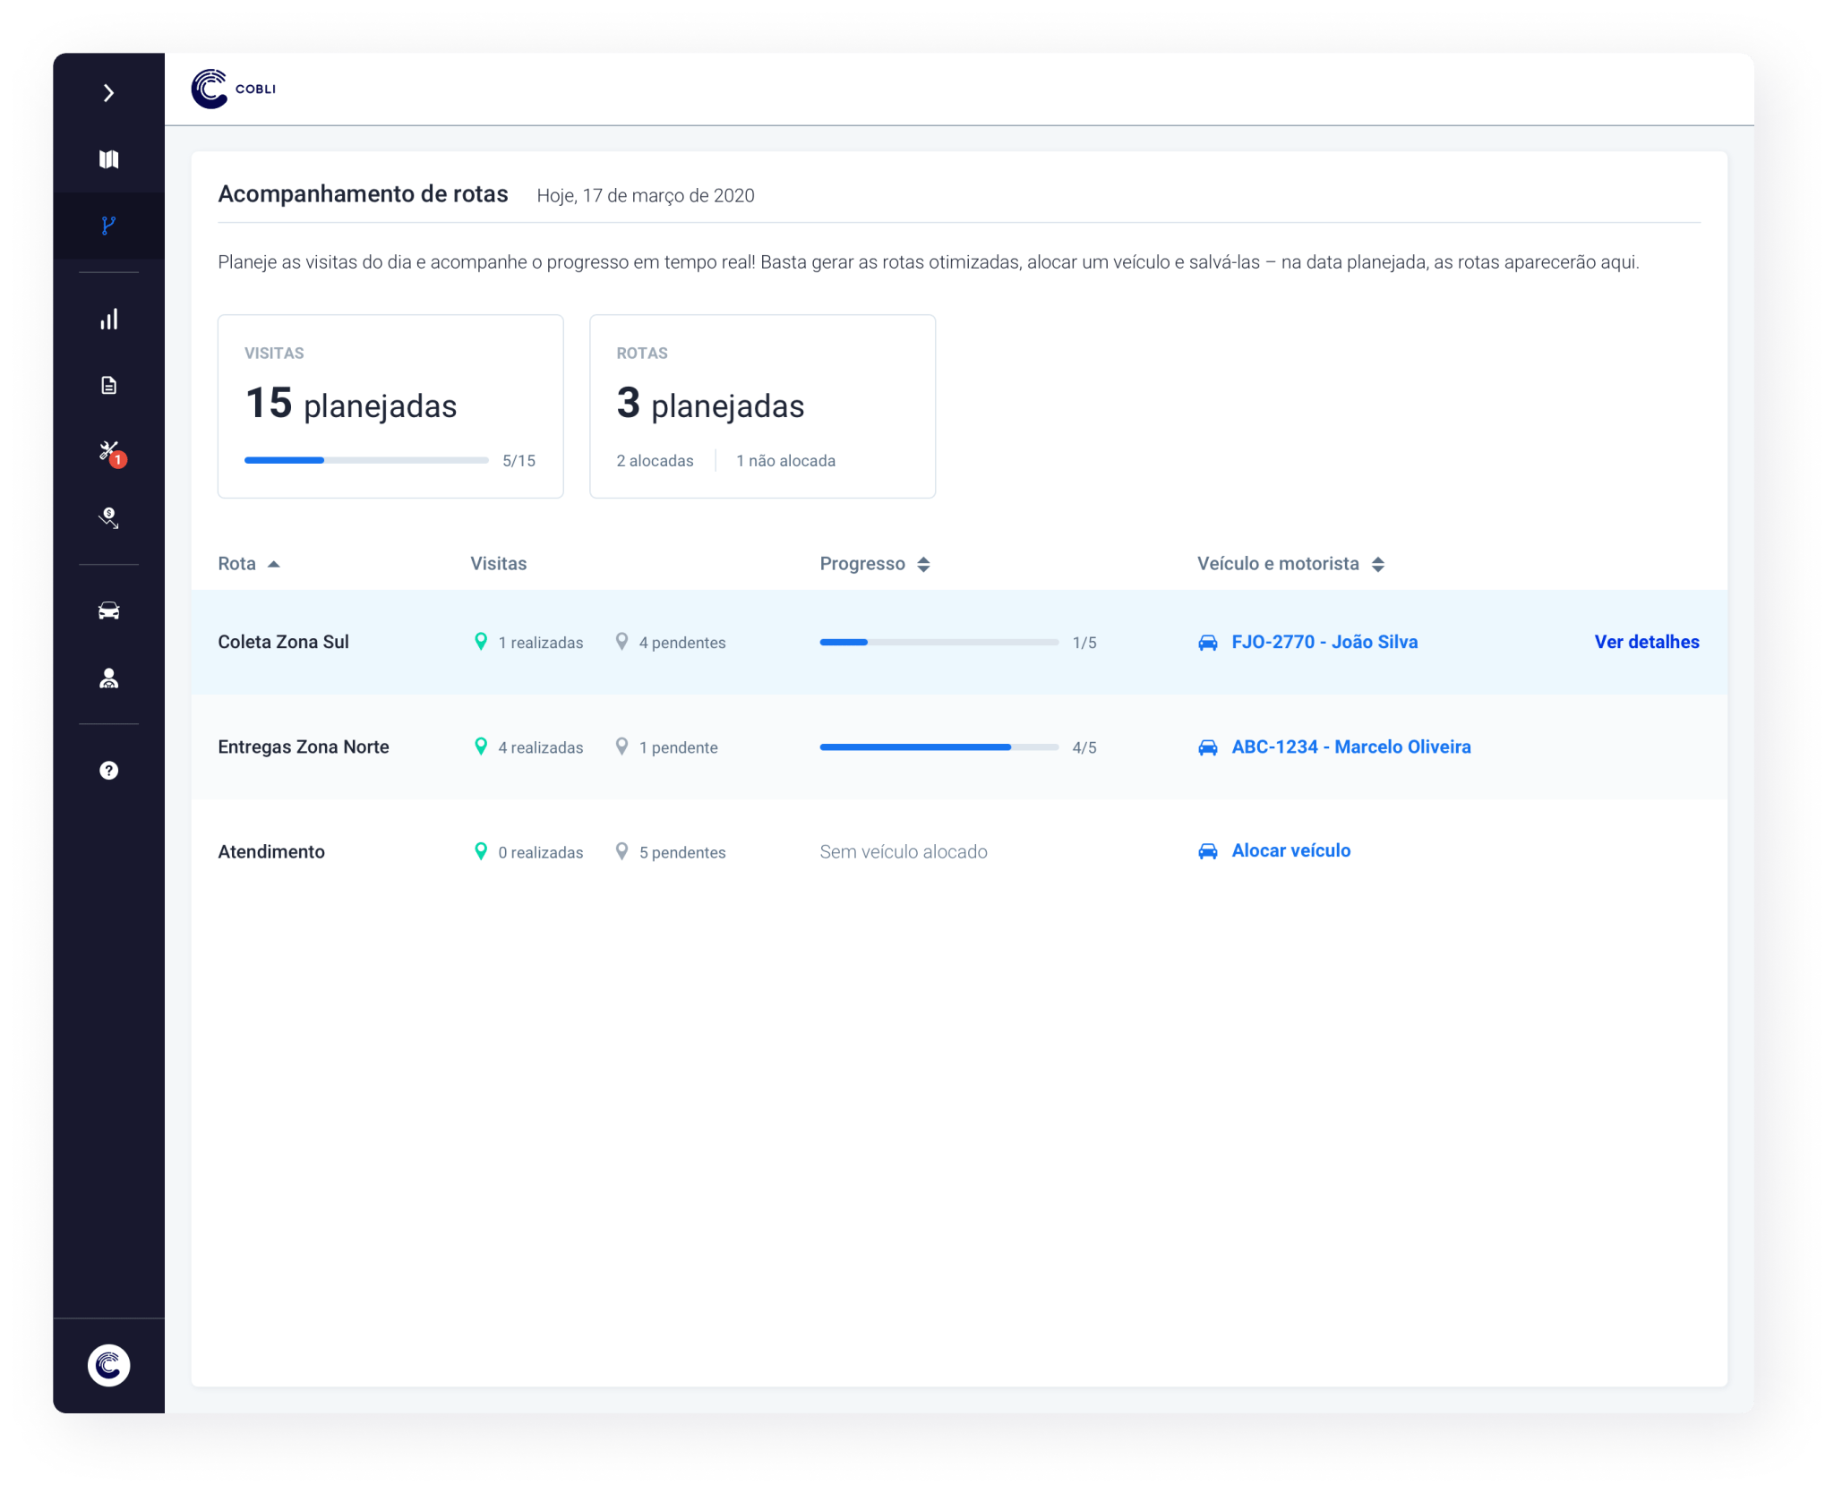Select the Atendimento route name
The width and height of the screenshot is (1834, 1493).
271,851
